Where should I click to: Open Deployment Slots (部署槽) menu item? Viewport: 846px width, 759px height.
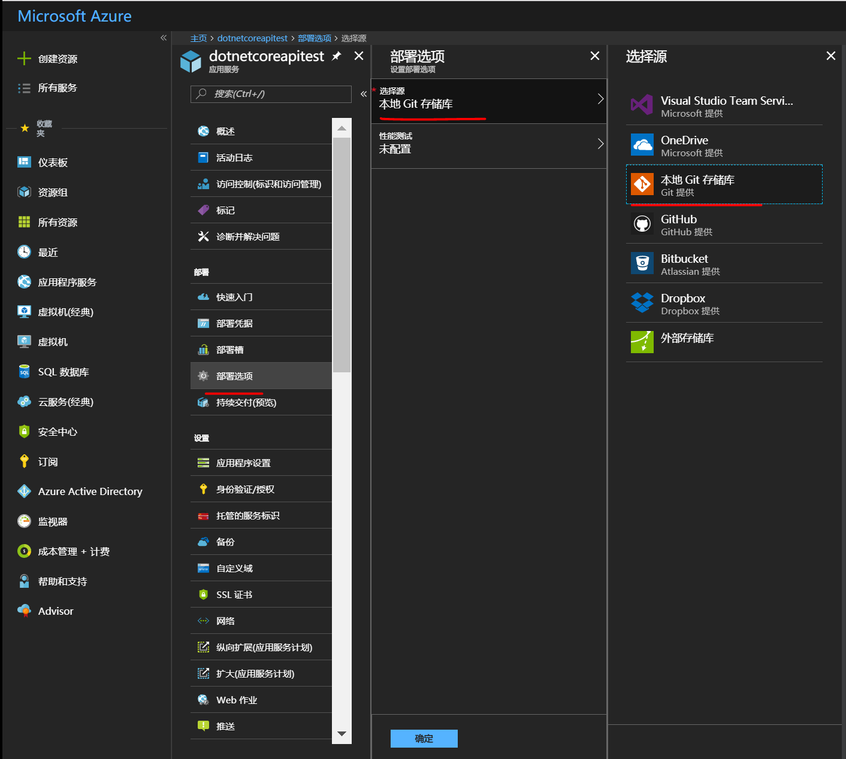click(261, 350)
